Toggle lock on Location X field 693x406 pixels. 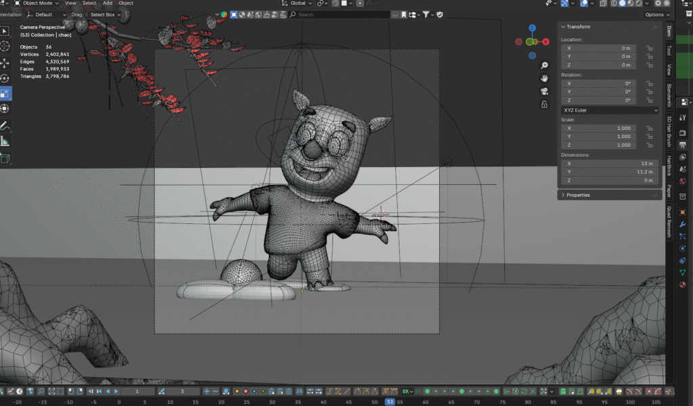(649, 49)
